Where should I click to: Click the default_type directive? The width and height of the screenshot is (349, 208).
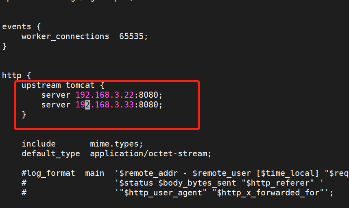[x=51, y=154]
